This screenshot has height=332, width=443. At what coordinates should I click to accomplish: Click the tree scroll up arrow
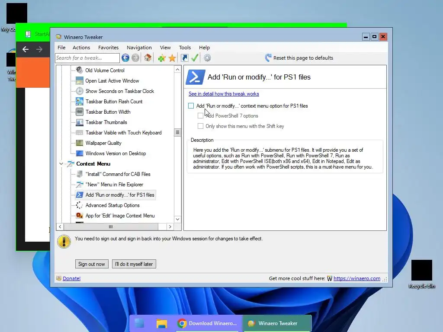(x=177, y=70)
